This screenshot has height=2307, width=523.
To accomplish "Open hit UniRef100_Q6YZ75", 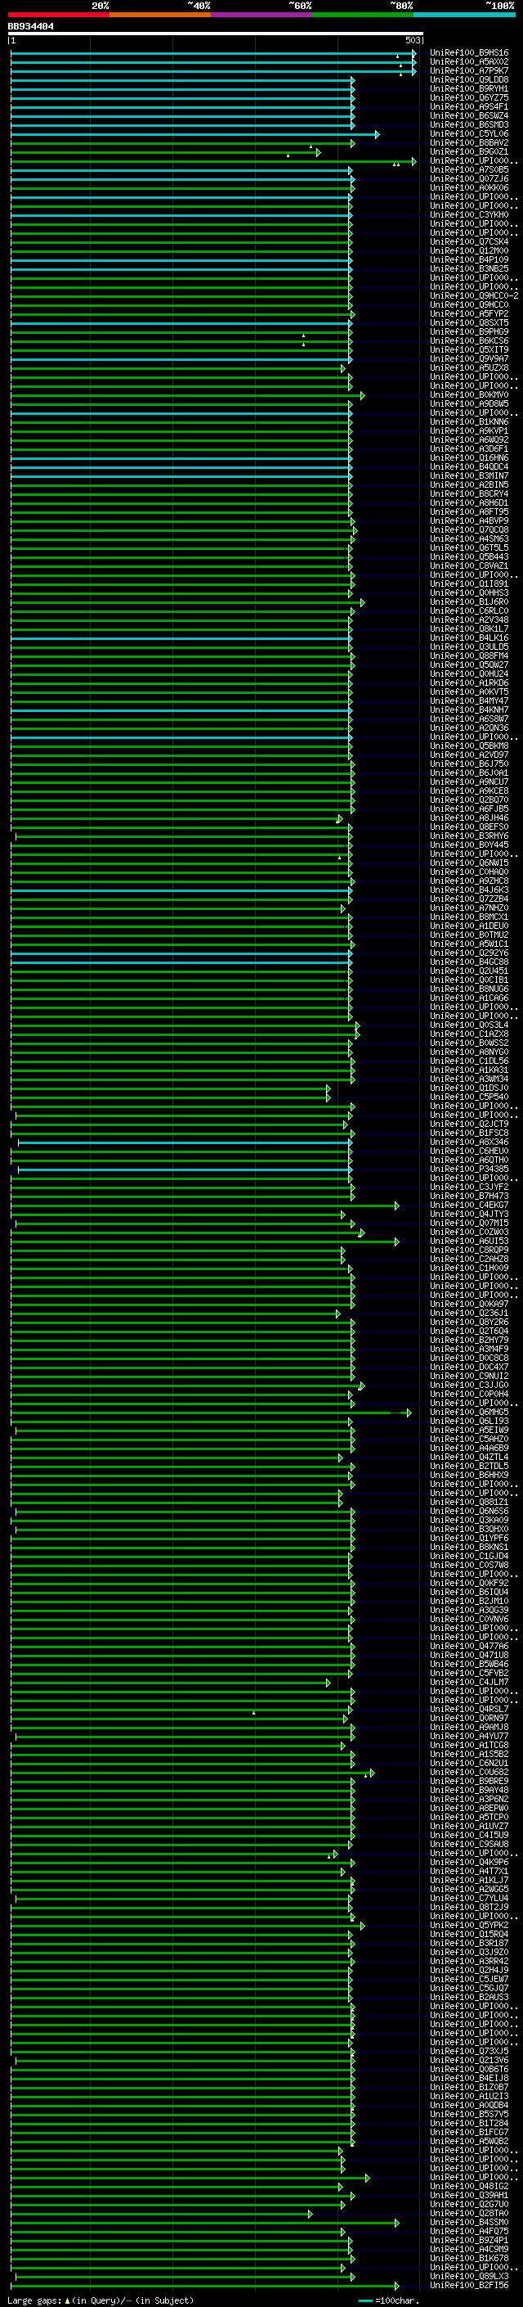I will tap(469, 98).
